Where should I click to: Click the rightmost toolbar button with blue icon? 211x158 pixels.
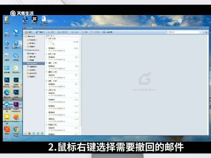(108, 32)
